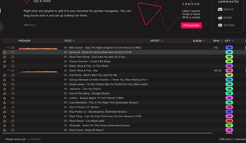This screenshot has height=143, width=246.
Task: Click cloud-off icon on Billy Ocean track row
Action: pyautogui.click(x=12, y=47)
